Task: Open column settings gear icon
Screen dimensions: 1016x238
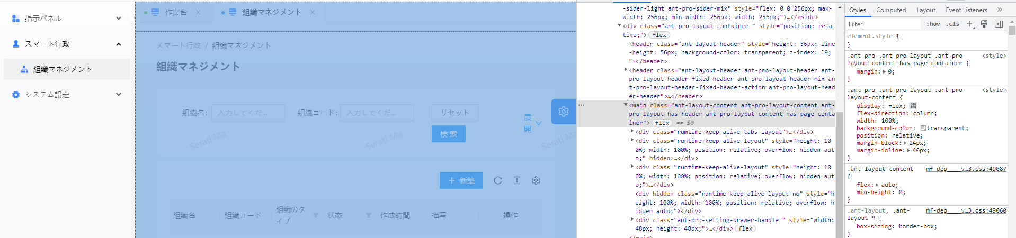Action: (x=536, y=180)
